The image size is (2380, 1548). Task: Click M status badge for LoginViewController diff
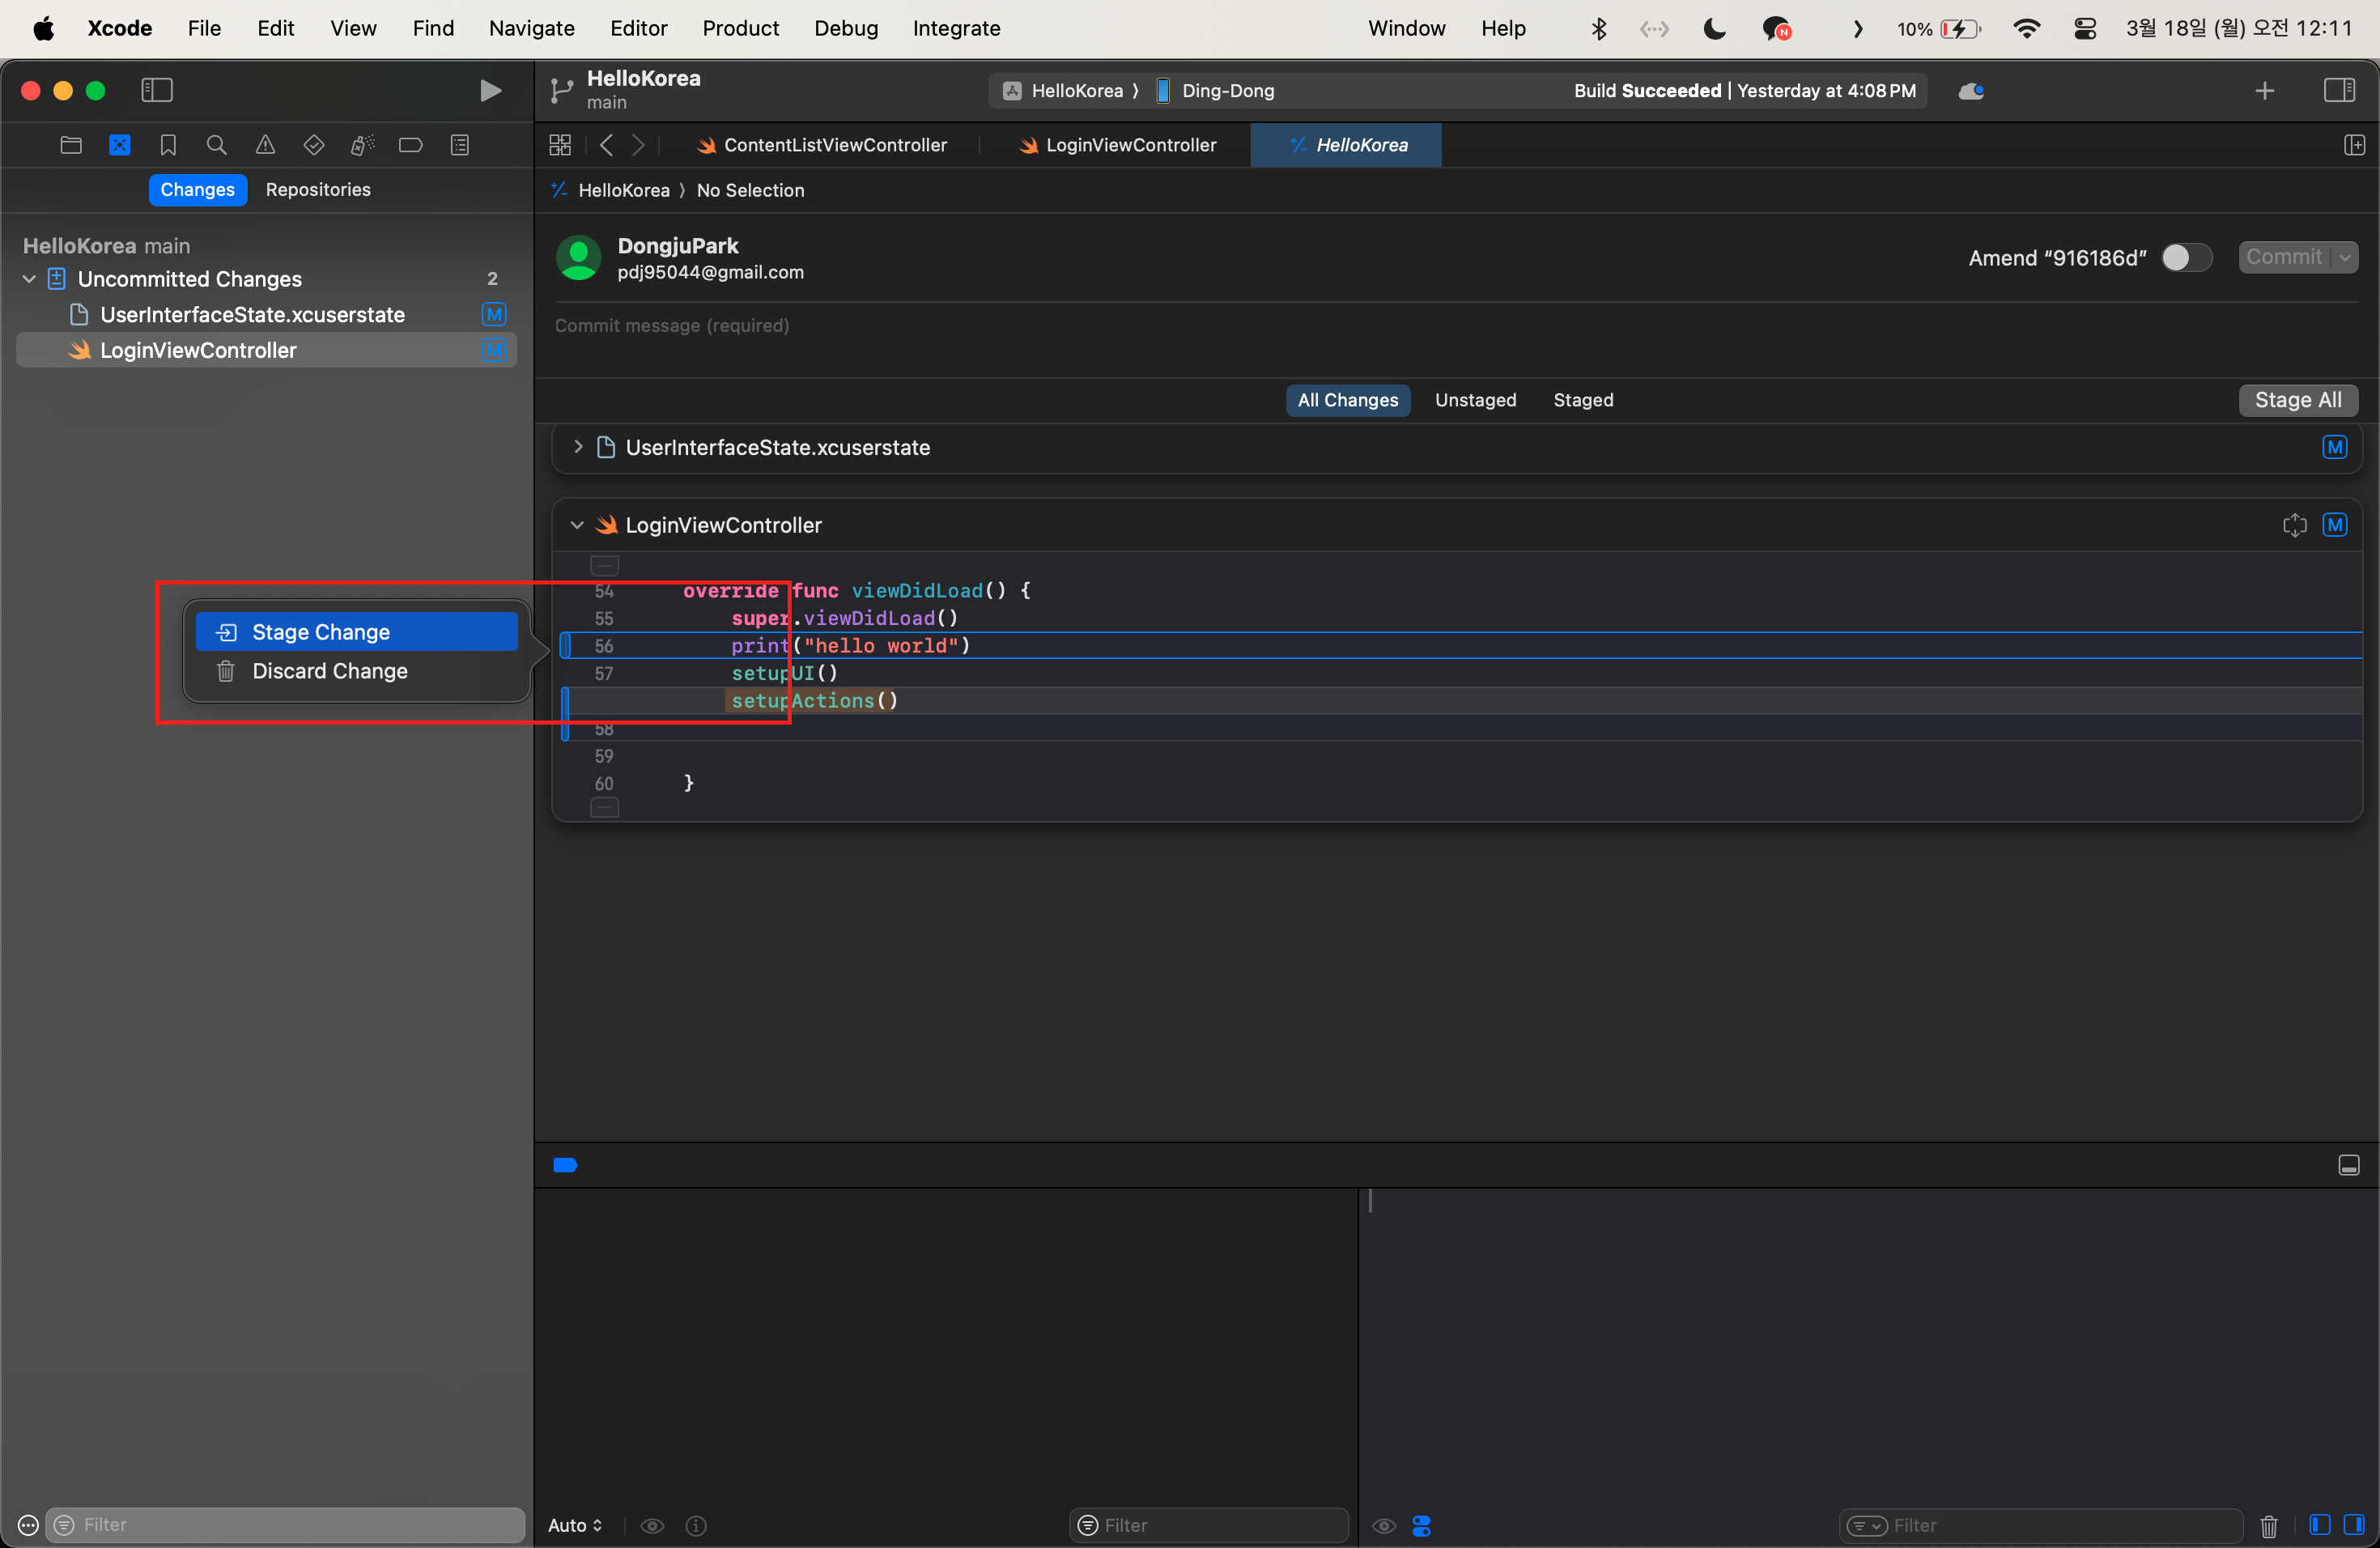[2335, 525]
